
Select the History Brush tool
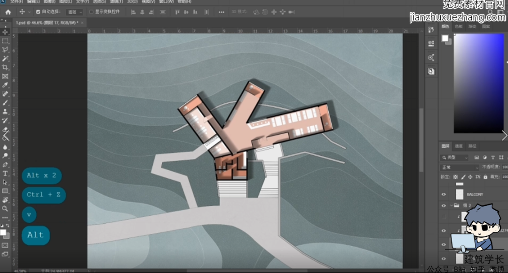coord(5,121)
